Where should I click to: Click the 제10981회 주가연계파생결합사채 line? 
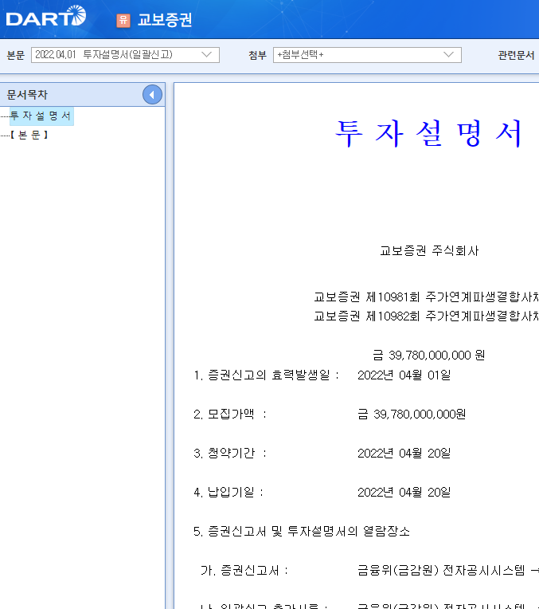coord(426,297)
